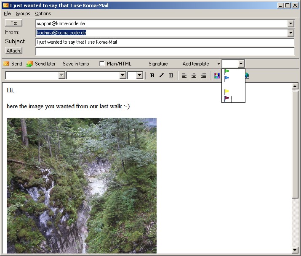Open the Options menu
The image size is (301, 256).
43,13
